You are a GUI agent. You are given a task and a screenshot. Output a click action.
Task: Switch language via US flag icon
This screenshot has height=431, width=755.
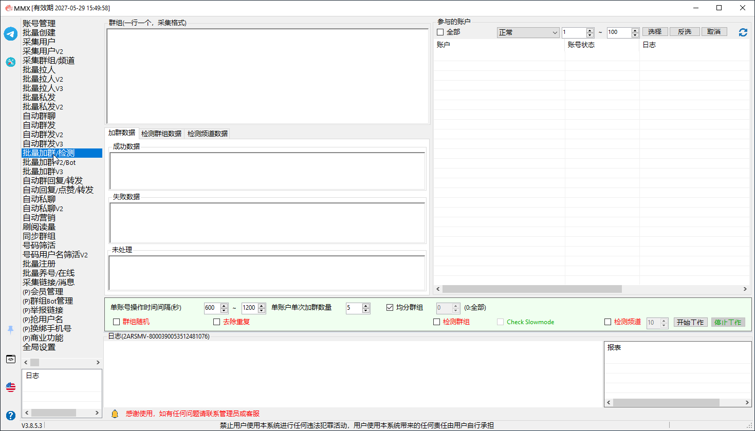tap(11, 387)
